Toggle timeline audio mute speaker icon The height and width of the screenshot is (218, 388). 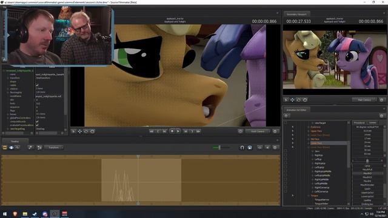pyautogui.click(x=267, y=148)
